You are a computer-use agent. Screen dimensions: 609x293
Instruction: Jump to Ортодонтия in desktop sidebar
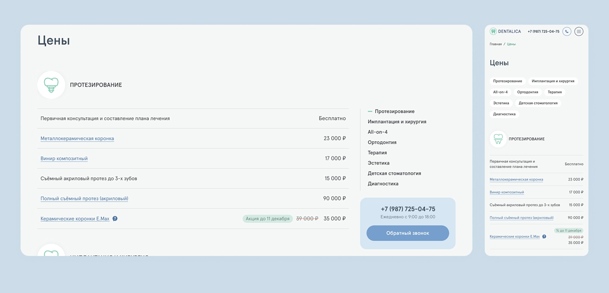(x=382, y=142)
